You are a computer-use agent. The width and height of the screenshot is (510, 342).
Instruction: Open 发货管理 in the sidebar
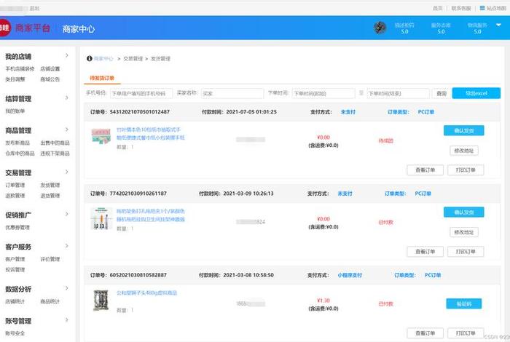pyautogui.click(x=50, y=185)
